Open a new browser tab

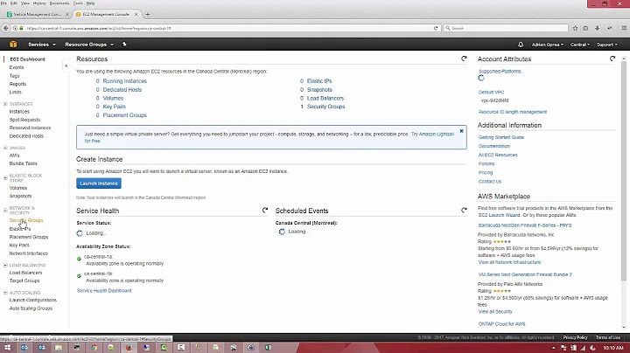(148, 15)
